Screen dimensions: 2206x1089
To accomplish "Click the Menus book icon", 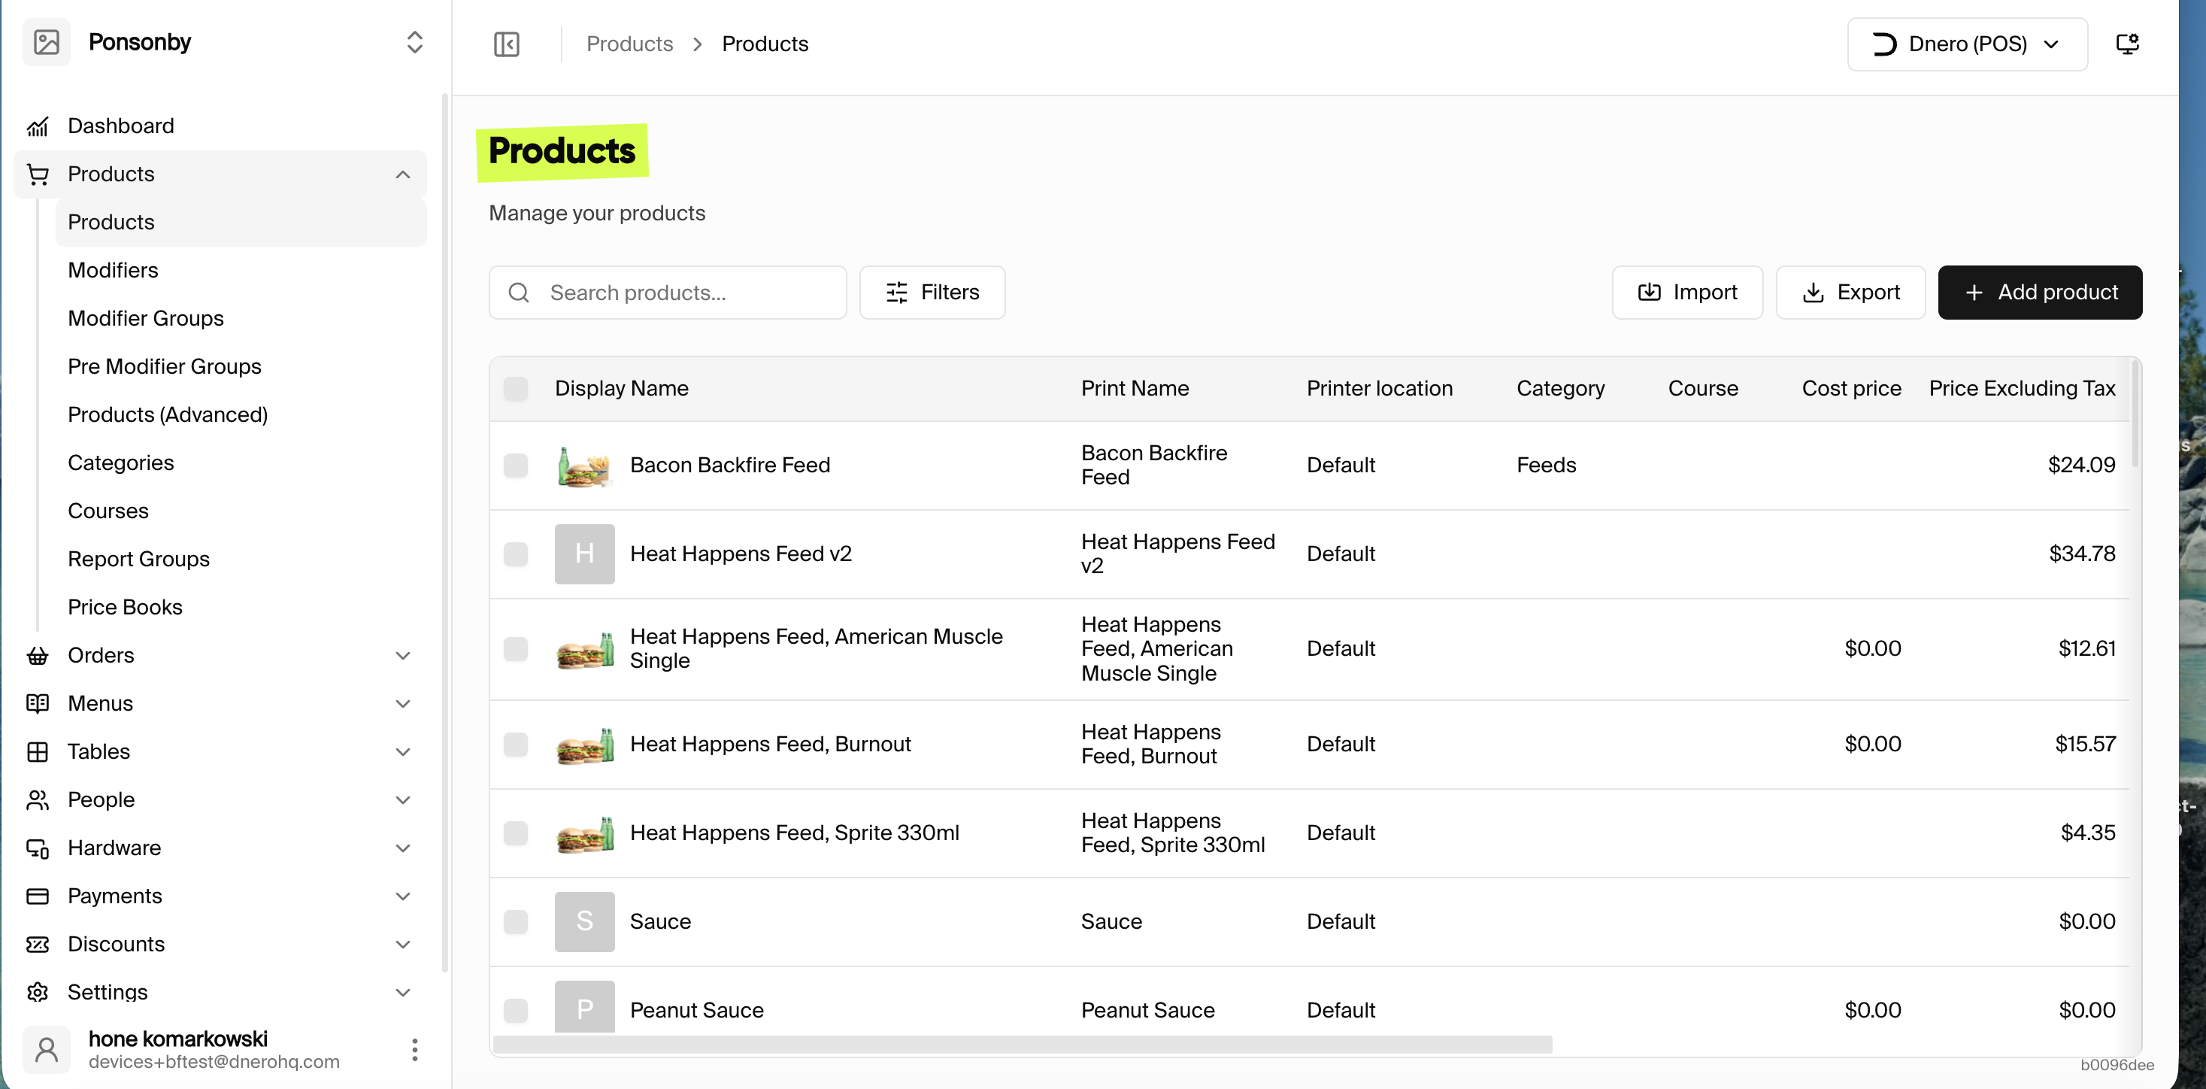I will (38, 703).
